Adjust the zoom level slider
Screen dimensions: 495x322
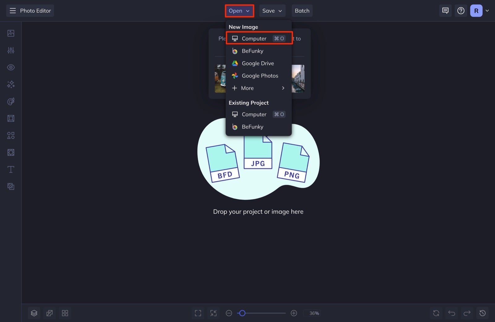click(243, 313)
